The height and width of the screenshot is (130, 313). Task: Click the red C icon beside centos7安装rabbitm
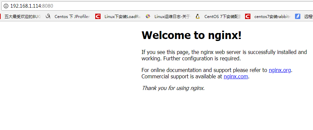(248, 16)
